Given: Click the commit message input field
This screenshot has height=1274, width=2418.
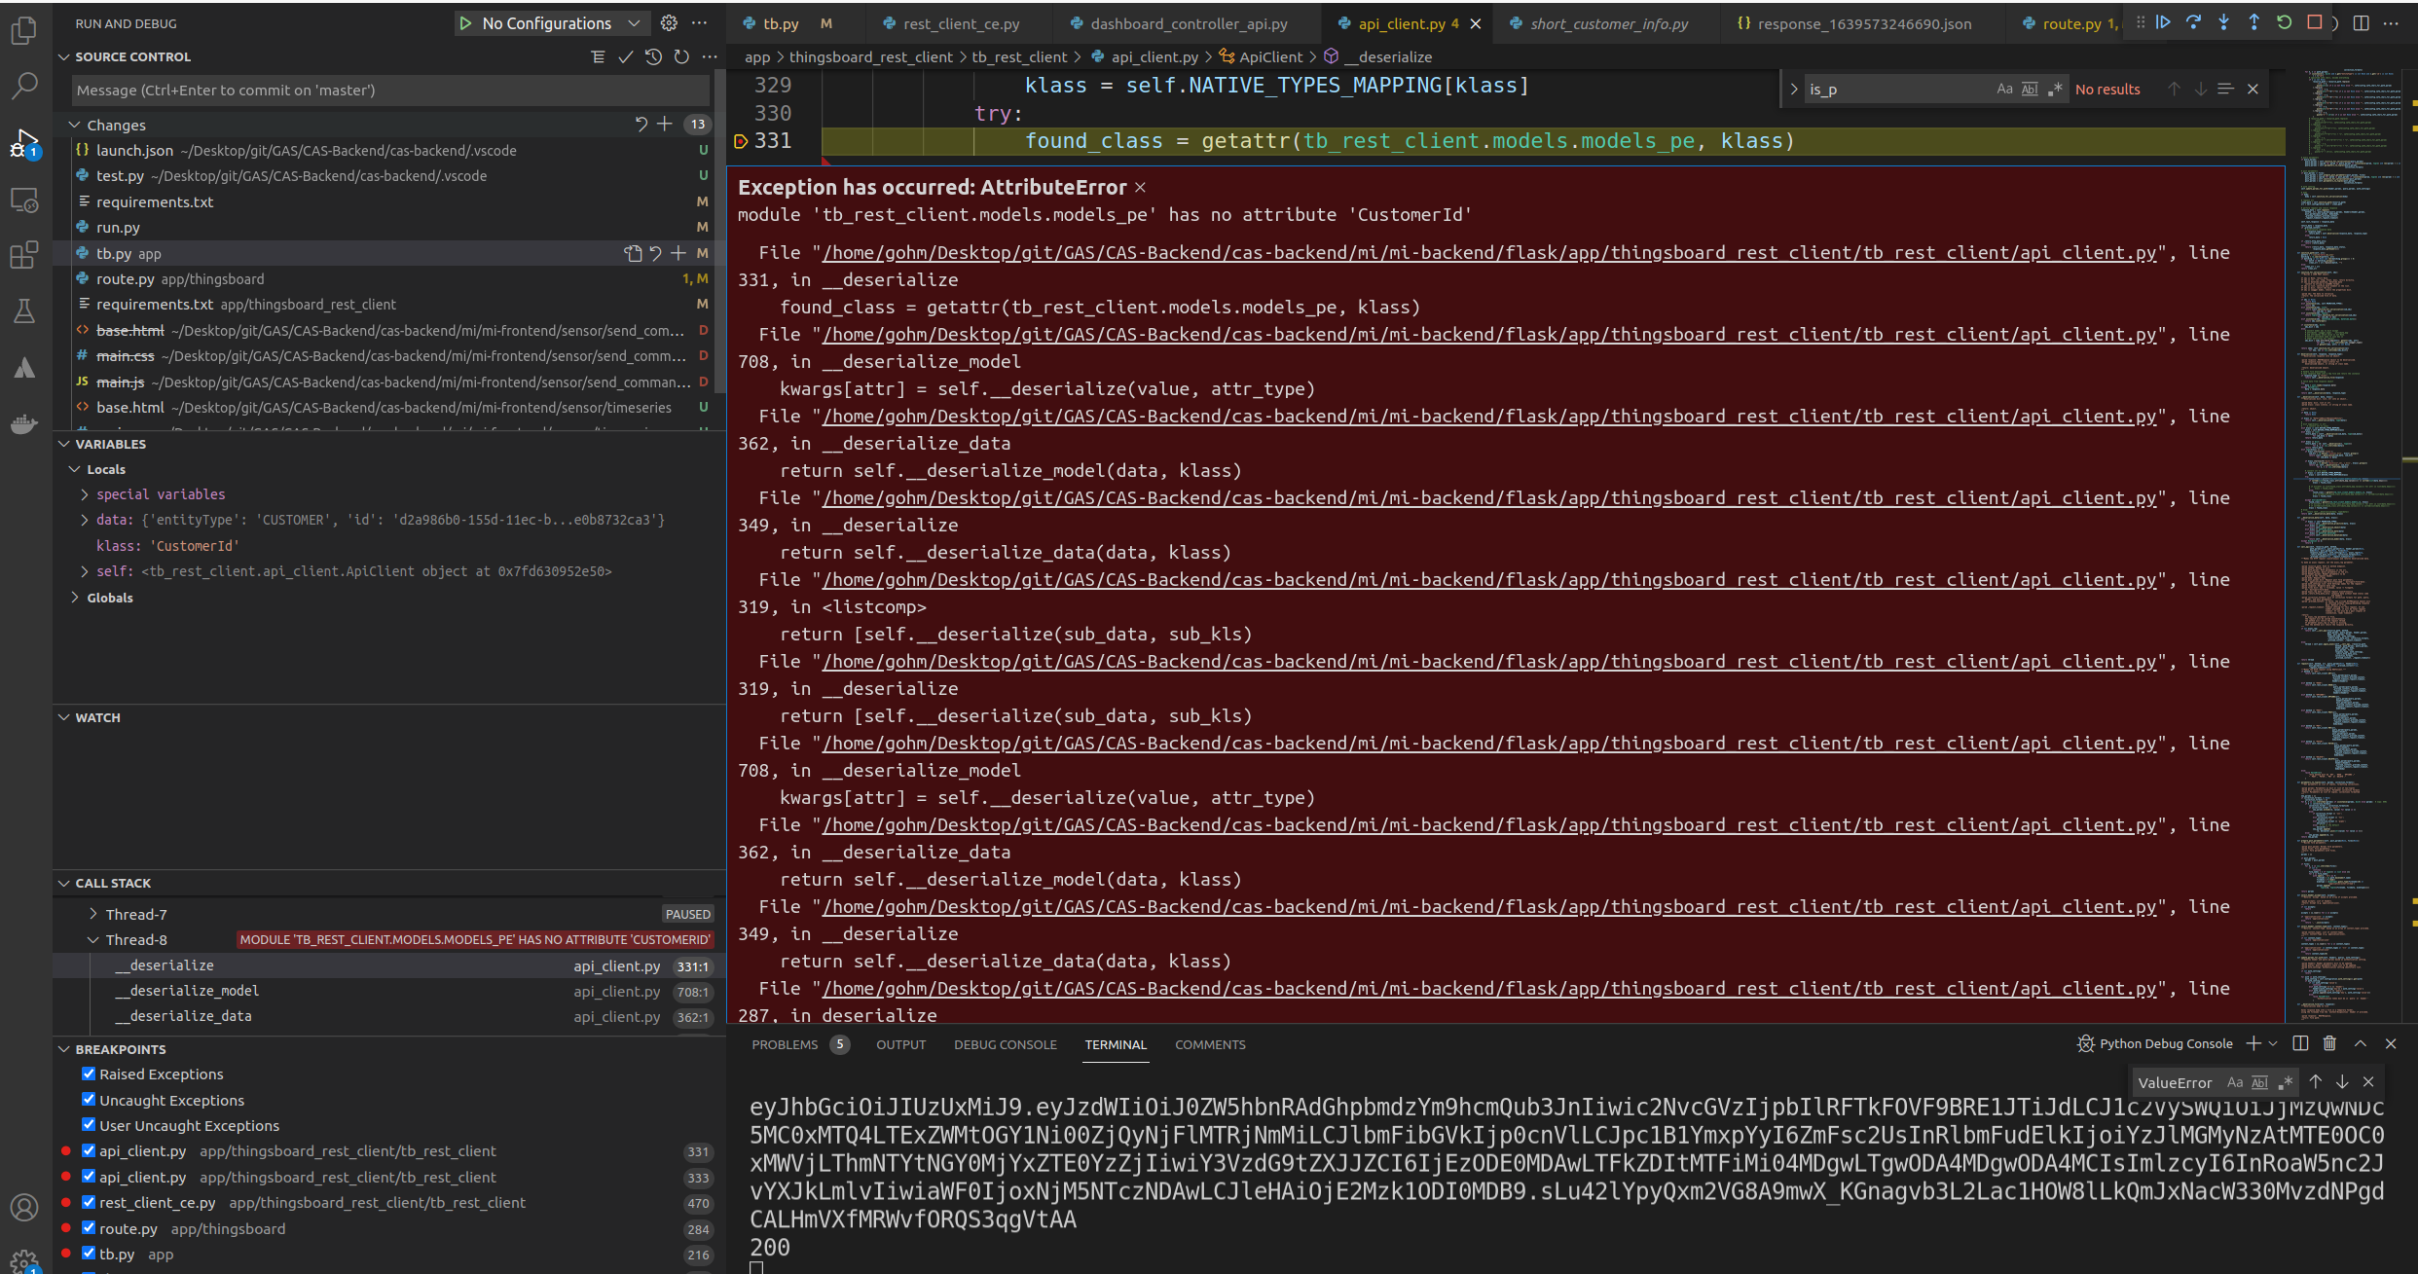Looking at the screenshot, I should [387, 90].
